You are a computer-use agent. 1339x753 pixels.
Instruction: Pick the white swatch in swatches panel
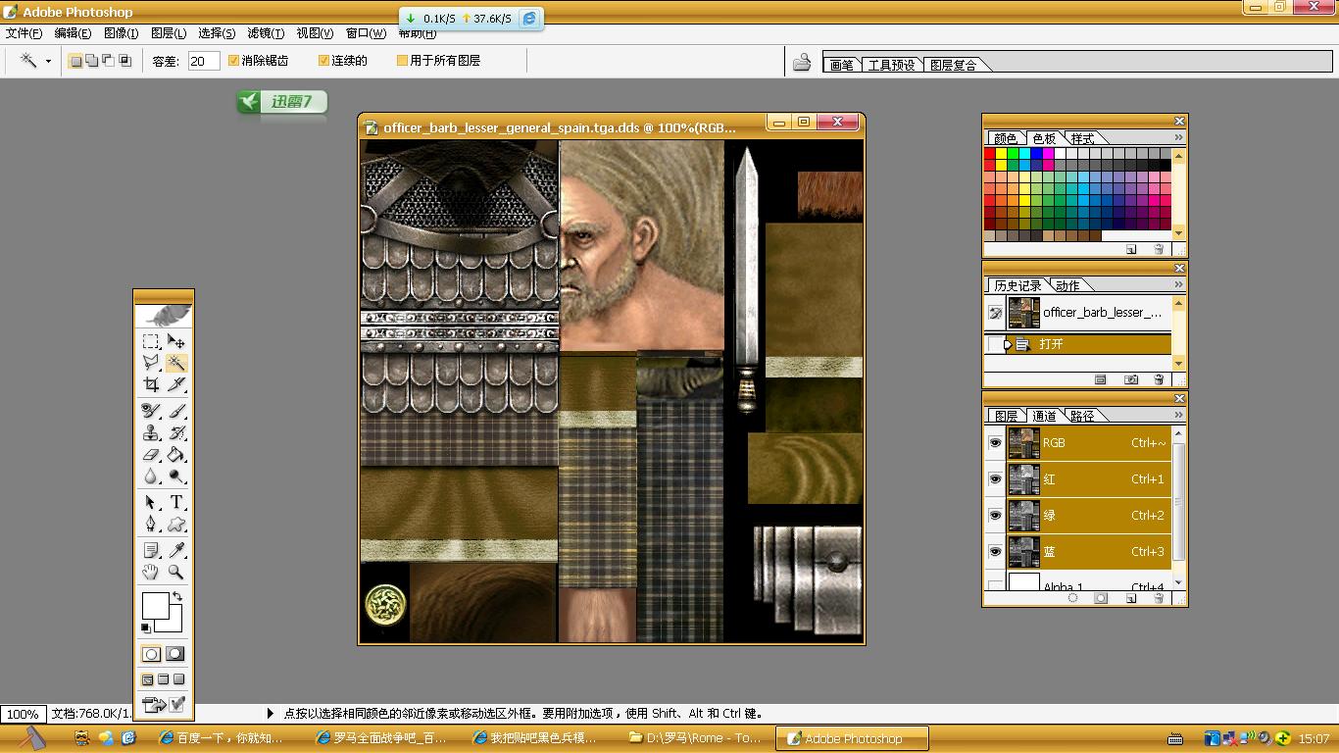(1061, 154)
